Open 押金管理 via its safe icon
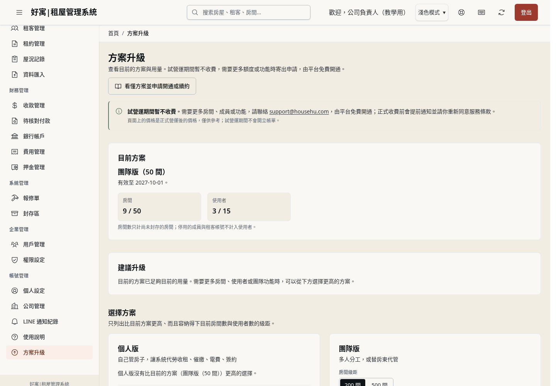The width and height of the screenshot is (556, 386). (x=15, y=167)
